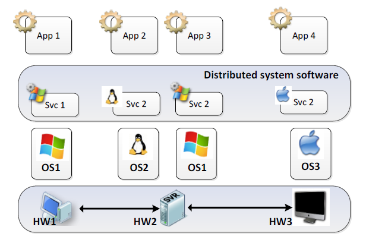This screenshot has width=366, height=246.
Task: Click the "Distributed system software" title
Action: pos(271,75)
